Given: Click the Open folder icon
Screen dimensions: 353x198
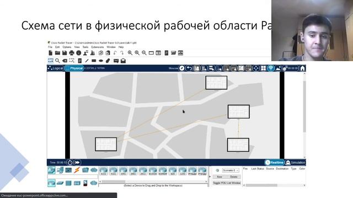Looking at the screenshot, I should 57,53.
